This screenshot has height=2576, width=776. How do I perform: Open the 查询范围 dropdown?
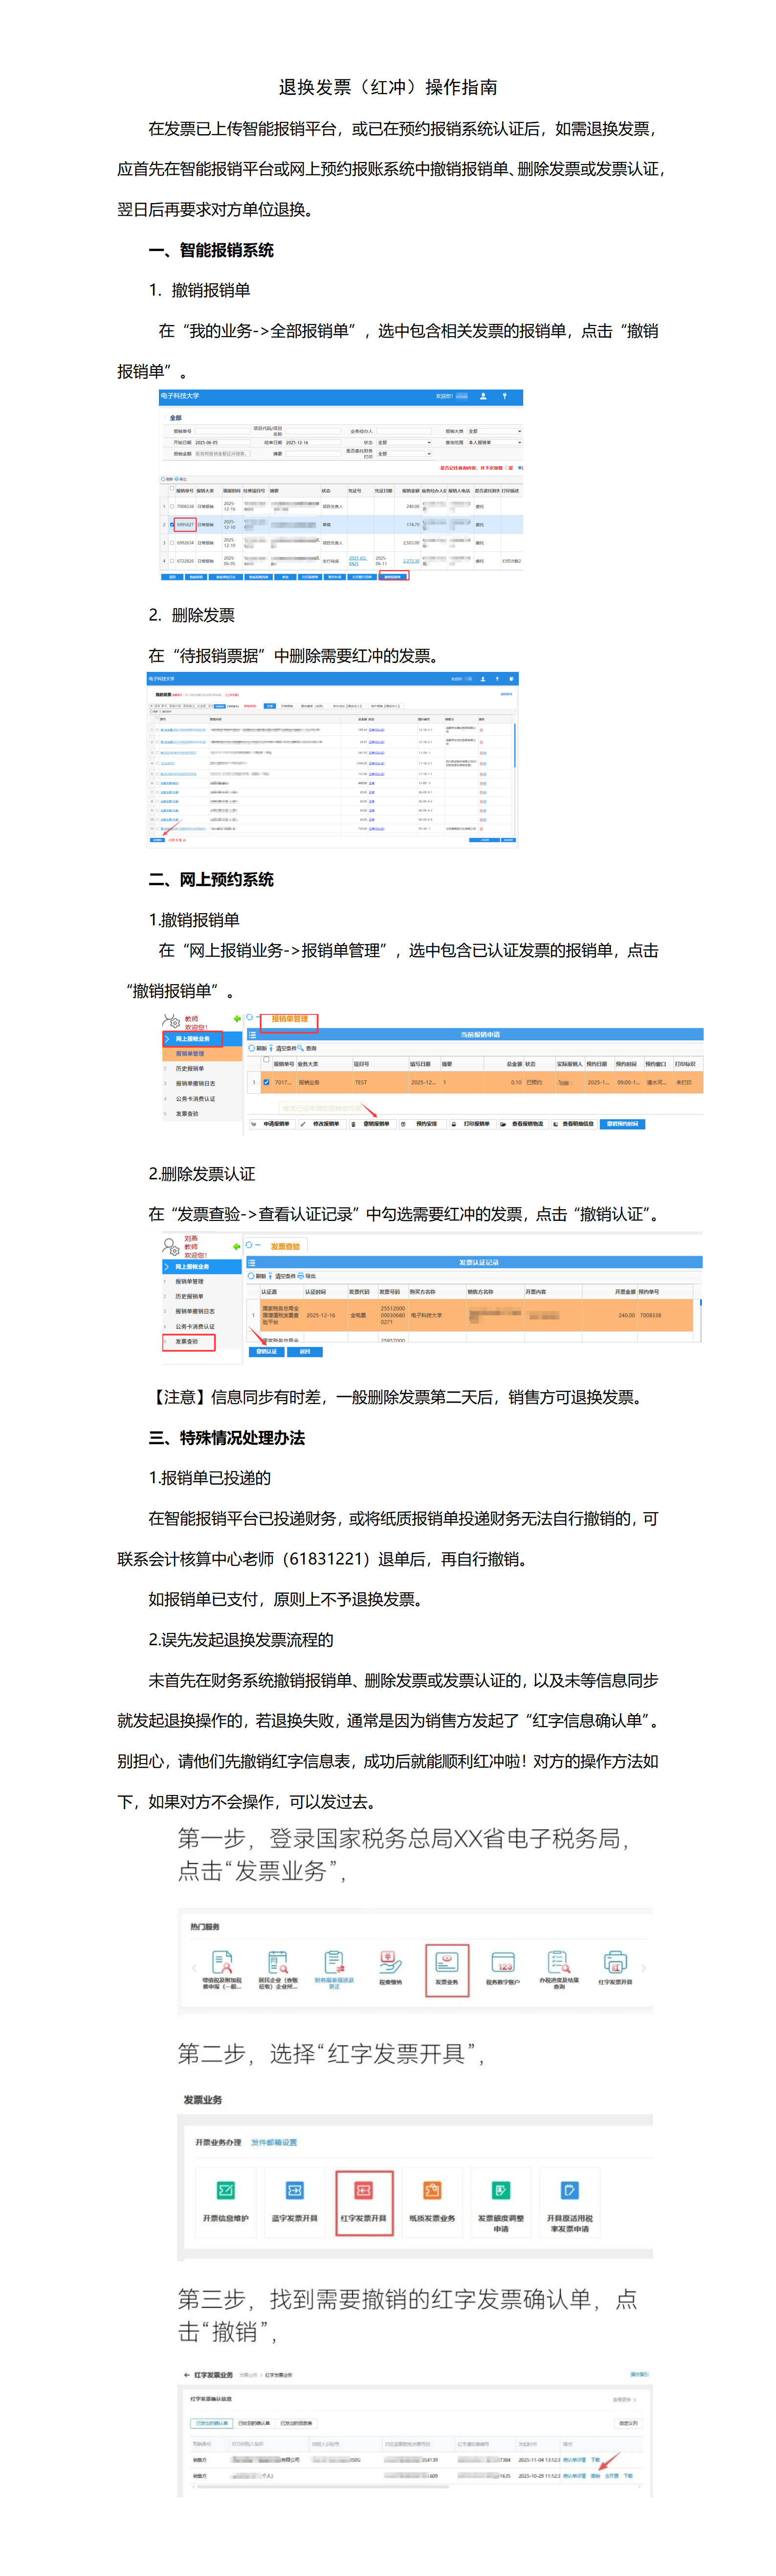494,442
